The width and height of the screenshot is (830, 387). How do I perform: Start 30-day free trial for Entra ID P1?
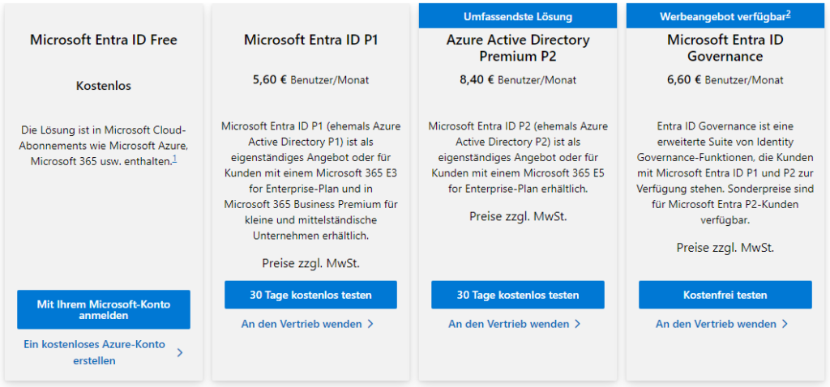click(x=310, y=295)
